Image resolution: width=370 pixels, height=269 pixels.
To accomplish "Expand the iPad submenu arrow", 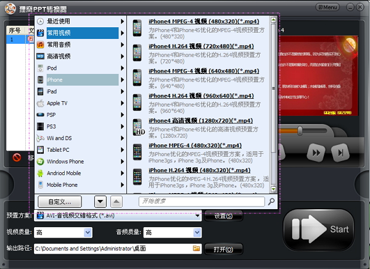I will coord(122,91).
